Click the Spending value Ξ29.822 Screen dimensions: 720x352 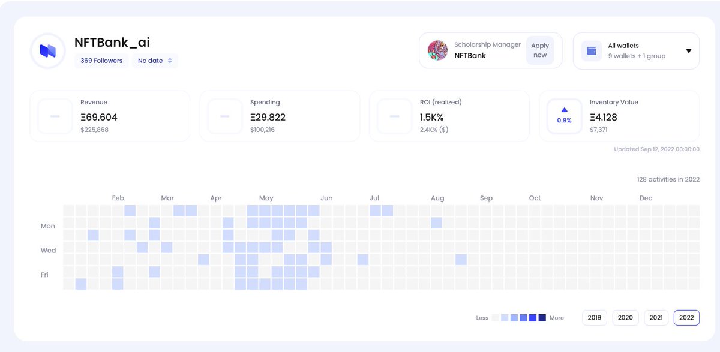pos(268,117)
